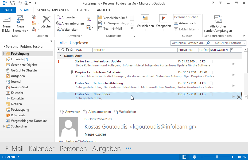
Task: Show only Ungelesen messages
Action: 79,43
